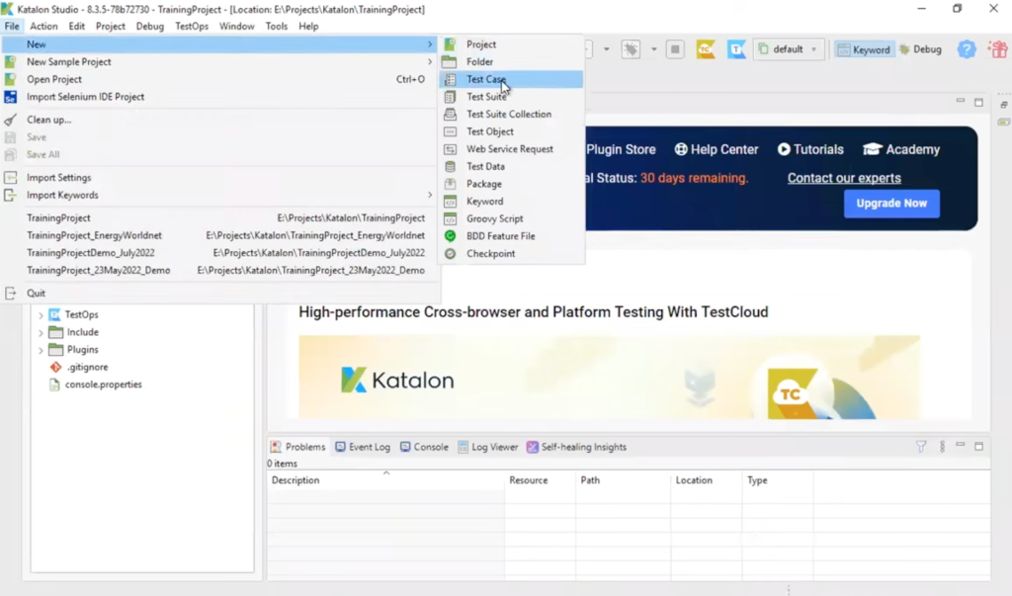Click the Test Suite Collection icon
Screen dimensions: 1012x596
tap(451, 115)
